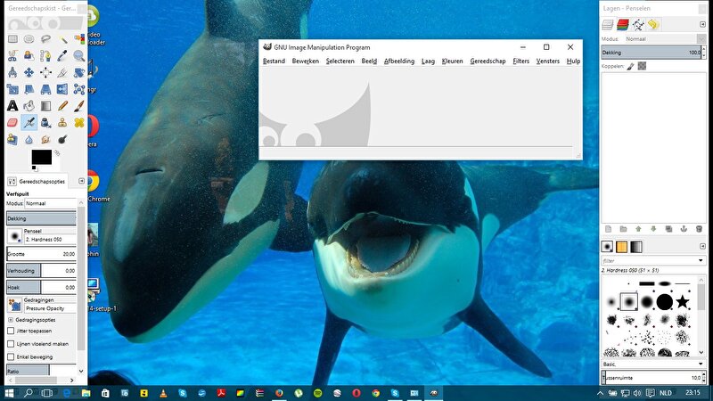Open the Modus dropdown in tool options
The image size is (713, 401).
[51, 204]
